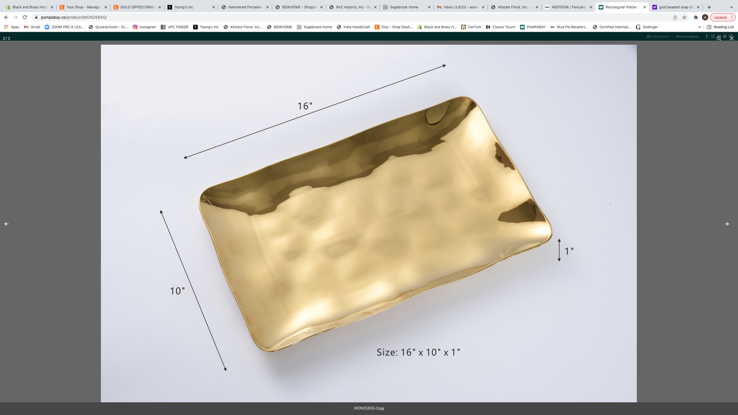Screen dimensions: 738x415
Task: Expand the tab search dropdown arrow
Action: [731, 7]
